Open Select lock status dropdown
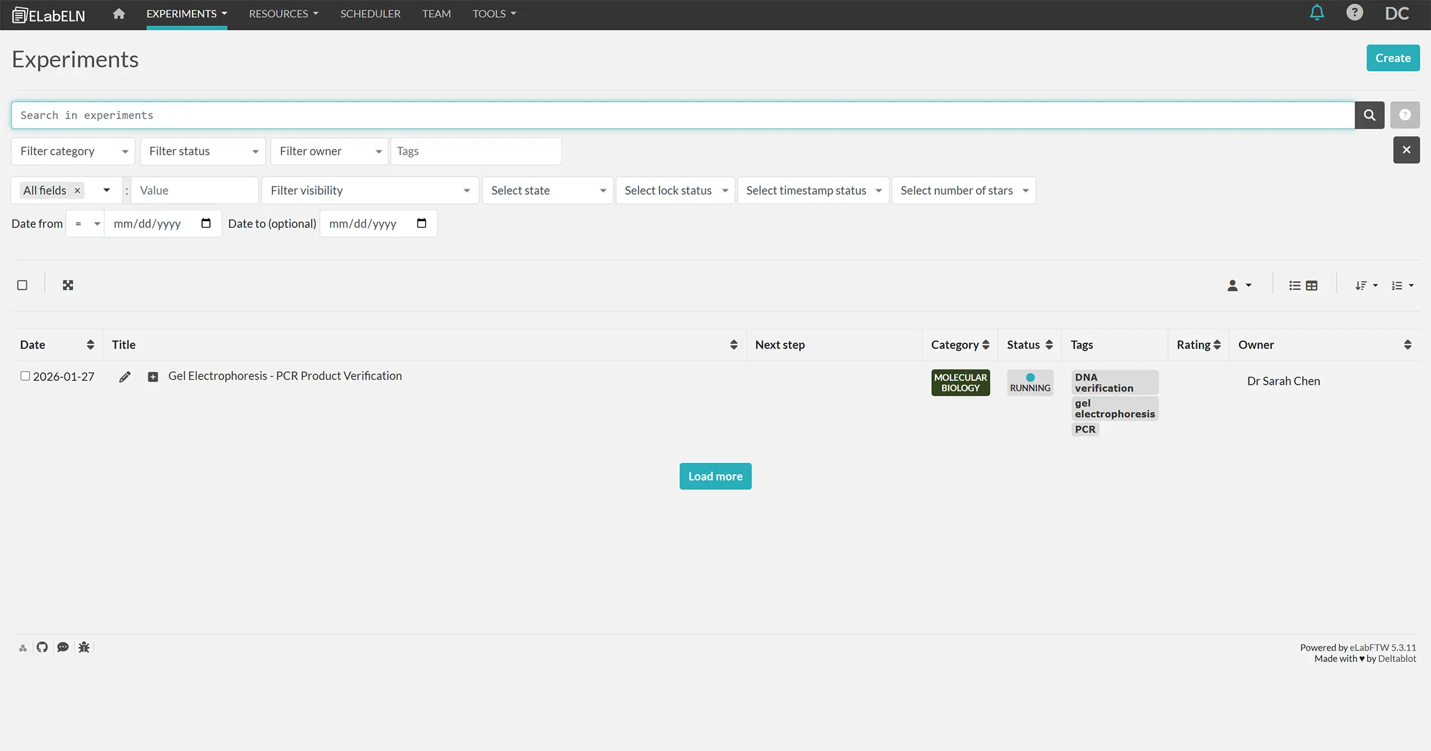Viewport: 1431px width, 751px height. point(675,191)
